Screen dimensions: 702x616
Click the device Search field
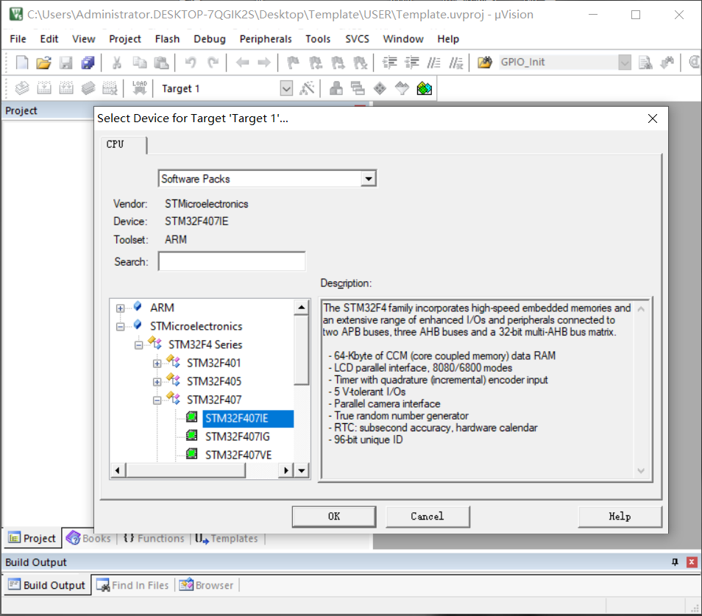232,261
